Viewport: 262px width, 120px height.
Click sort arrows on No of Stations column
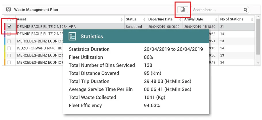point(252,20)
